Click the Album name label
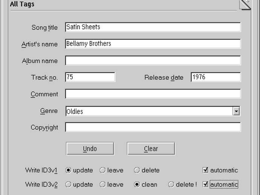 pyautogui.click(x=40, y=61)
